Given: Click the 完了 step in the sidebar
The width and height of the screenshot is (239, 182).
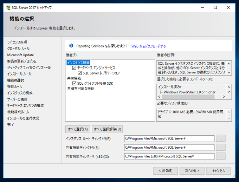Looking at the screenshot, I should point(11,124).
